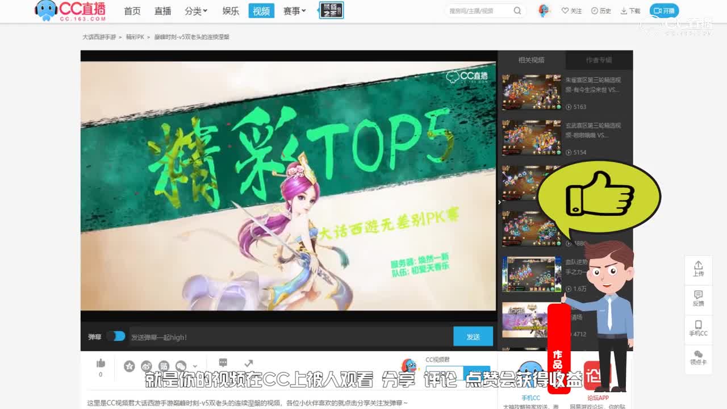Click the promo banner image beside 赛事

click(331, 10)
